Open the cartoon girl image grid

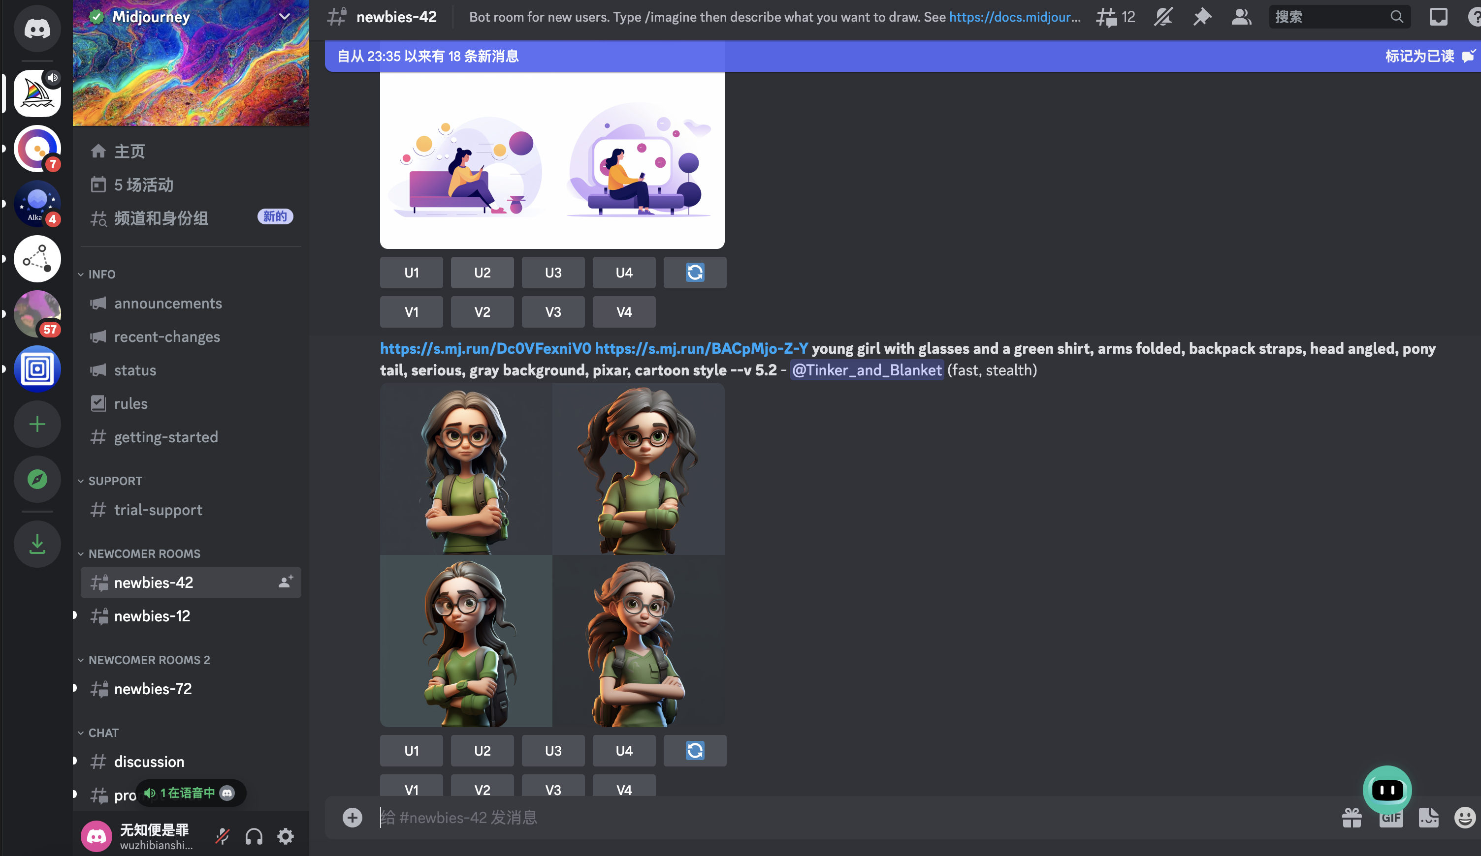pyautogui.click(x=552, y=555)
